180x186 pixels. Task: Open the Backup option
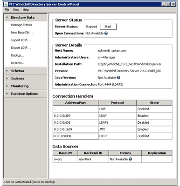pos(18,55)
